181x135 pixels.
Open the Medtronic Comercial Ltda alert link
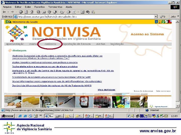57,57
